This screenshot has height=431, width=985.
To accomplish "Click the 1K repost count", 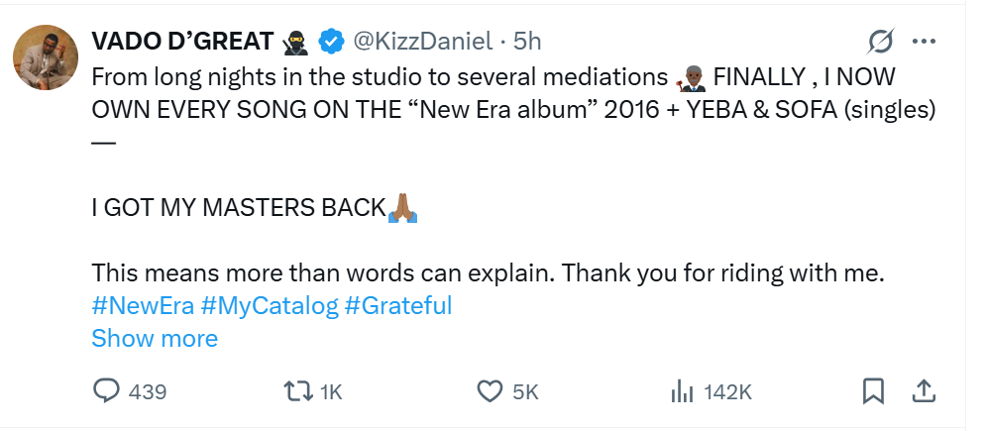I will click(x=330, y=392).
